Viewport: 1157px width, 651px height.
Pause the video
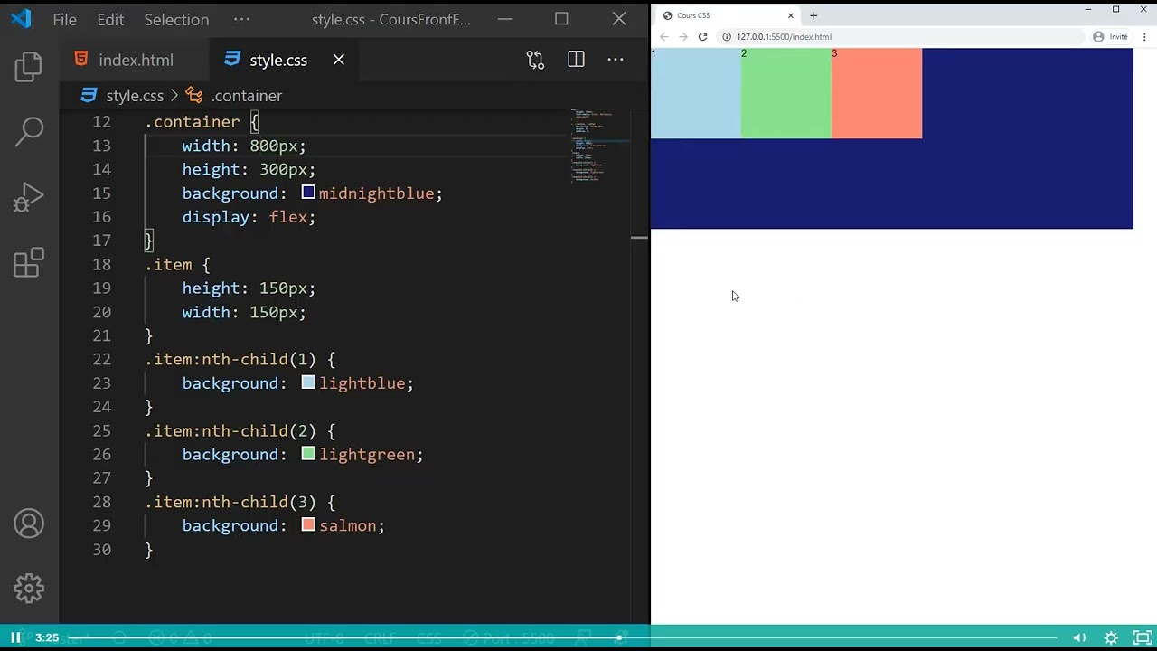(15, 637)
